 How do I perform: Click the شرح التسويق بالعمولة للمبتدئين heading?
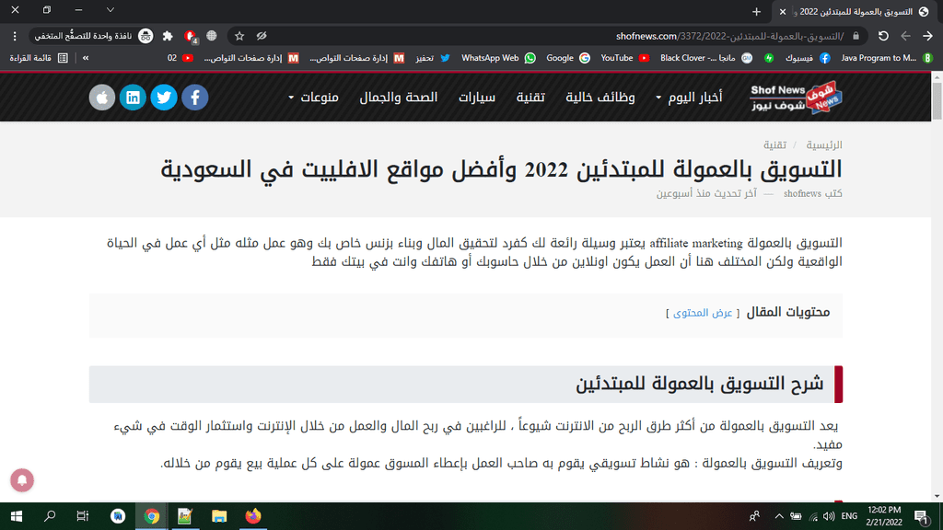point(700,384)
